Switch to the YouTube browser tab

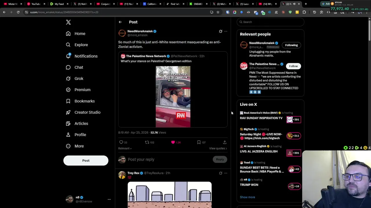(x=36, y=4)
